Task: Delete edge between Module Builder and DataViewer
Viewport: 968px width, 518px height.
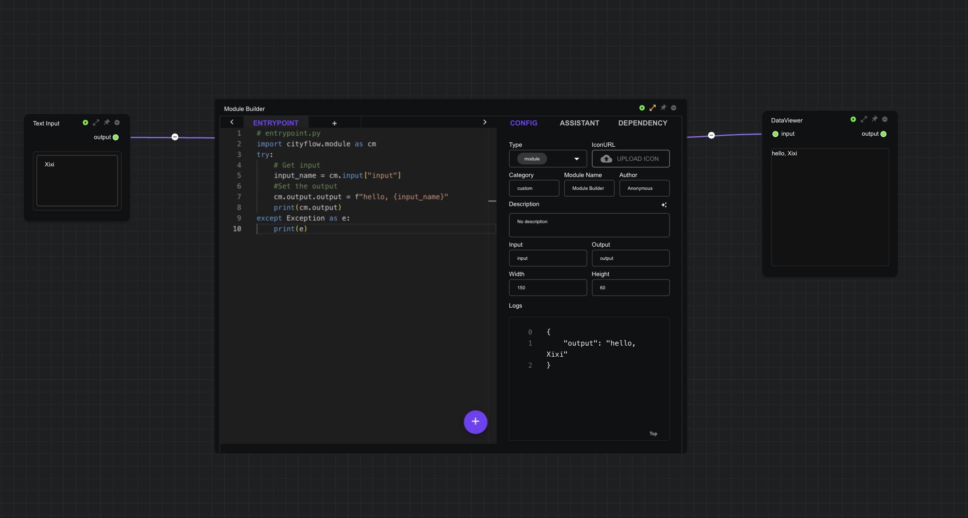Action: click(x=711, y=135)
